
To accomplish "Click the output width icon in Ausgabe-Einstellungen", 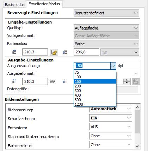I will pyautogui.click(x=14, y=81).
